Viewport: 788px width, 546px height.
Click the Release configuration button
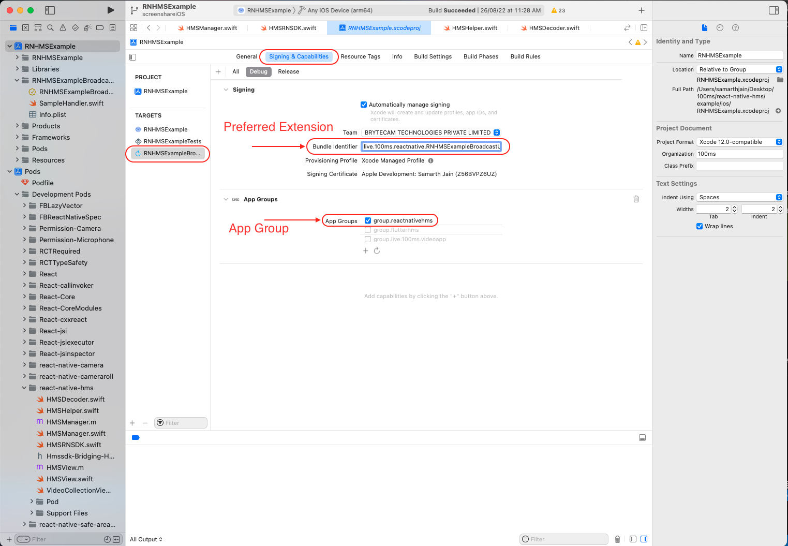coord(288,71)
